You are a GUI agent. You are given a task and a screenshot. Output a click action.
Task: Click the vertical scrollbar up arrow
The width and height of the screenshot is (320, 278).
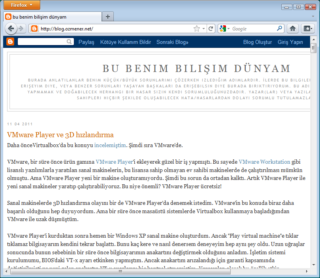click(x=314, y=40)
